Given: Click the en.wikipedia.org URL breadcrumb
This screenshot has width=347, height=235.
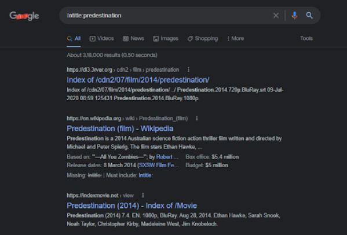Looking at the screenshot, I should point(127,118).
